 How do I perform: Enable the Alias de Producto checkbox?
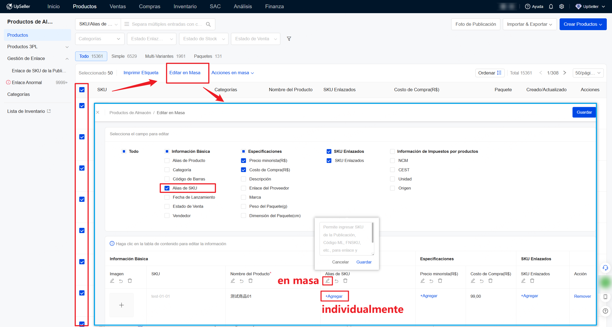coord(167,160)
